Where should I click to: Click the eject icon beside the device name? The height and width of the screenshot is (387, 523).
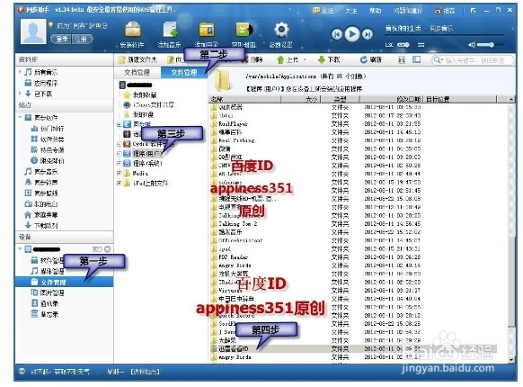tap(108, 249)
